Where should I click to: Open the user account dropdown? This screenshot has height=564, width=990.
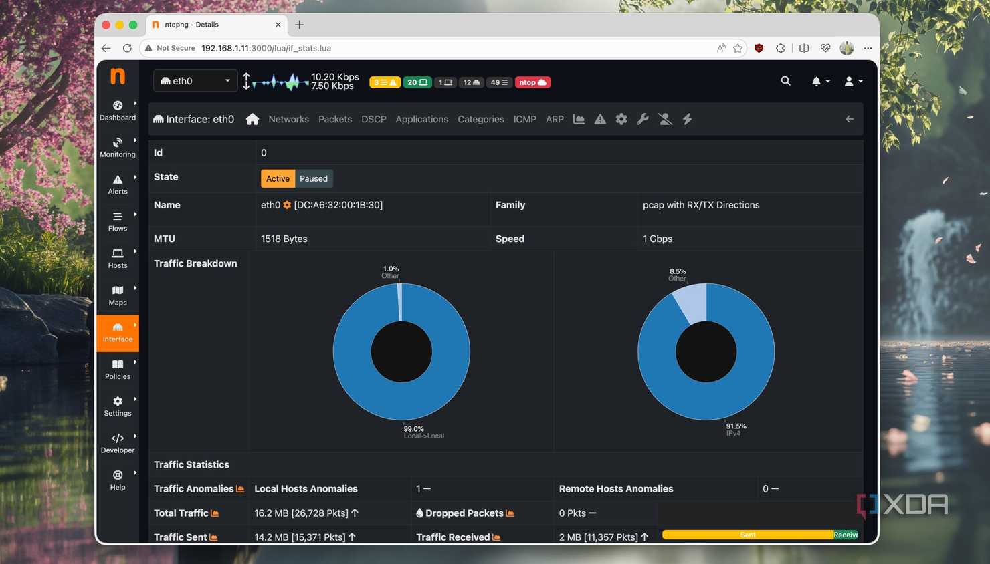854,81
